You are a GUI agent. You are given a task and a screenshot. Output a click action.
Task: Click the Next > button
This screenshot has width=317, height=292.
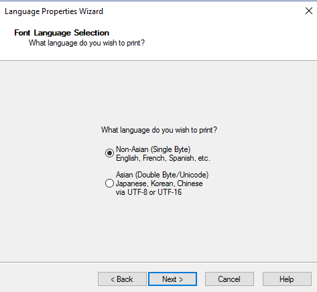click(x=172, y=279)
